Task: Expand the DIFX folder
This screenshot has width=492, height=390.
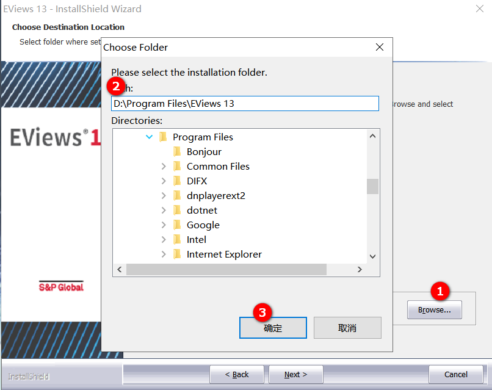Action: [x=164, y=181]
